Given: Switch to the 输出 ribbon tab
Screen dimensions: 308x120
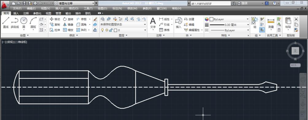Looking at the screenshot, I should pos(68,13).
